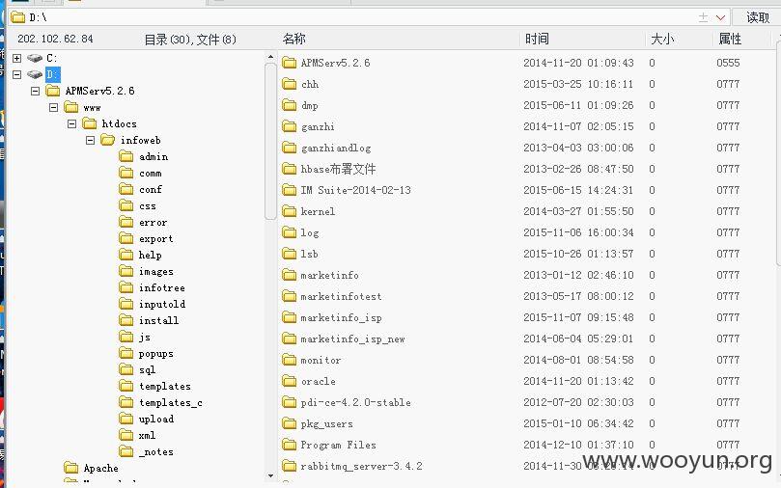This screenshot has height=488, width=781.
Task: Select the comm folder in tree
Action: 150,173
